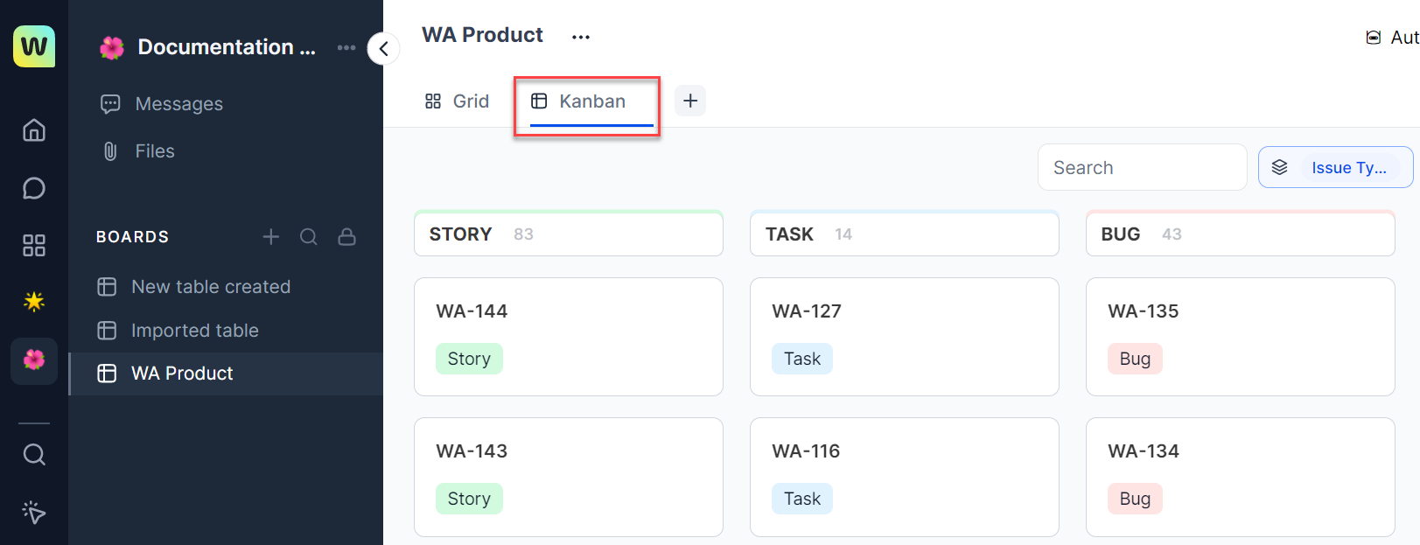
Task: Search boards using magnifier icon
Action: [309, 237]
